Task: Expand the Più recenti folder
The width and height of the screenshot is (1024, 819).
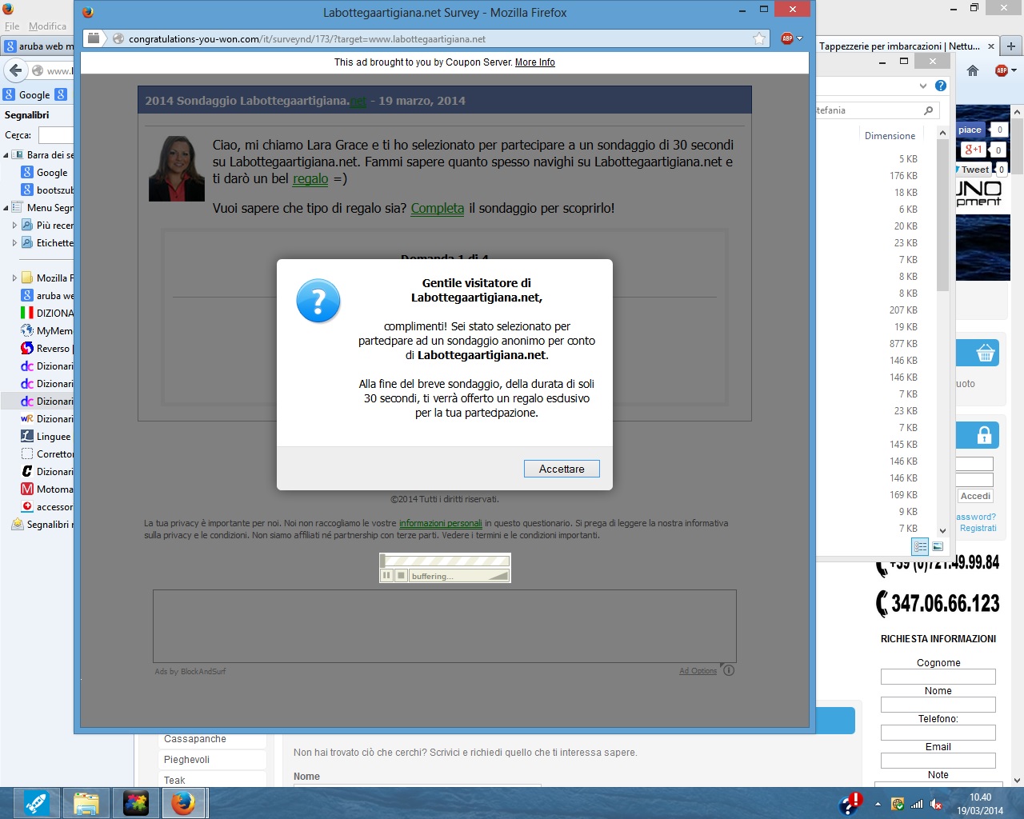Action: tap(14, 226)
